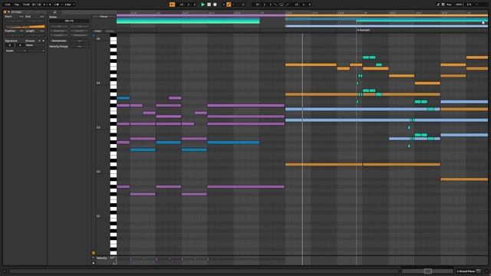Open the Groove None dropdown
The height and width of the screenshot is (276, 491).
[x=35, y=45]
